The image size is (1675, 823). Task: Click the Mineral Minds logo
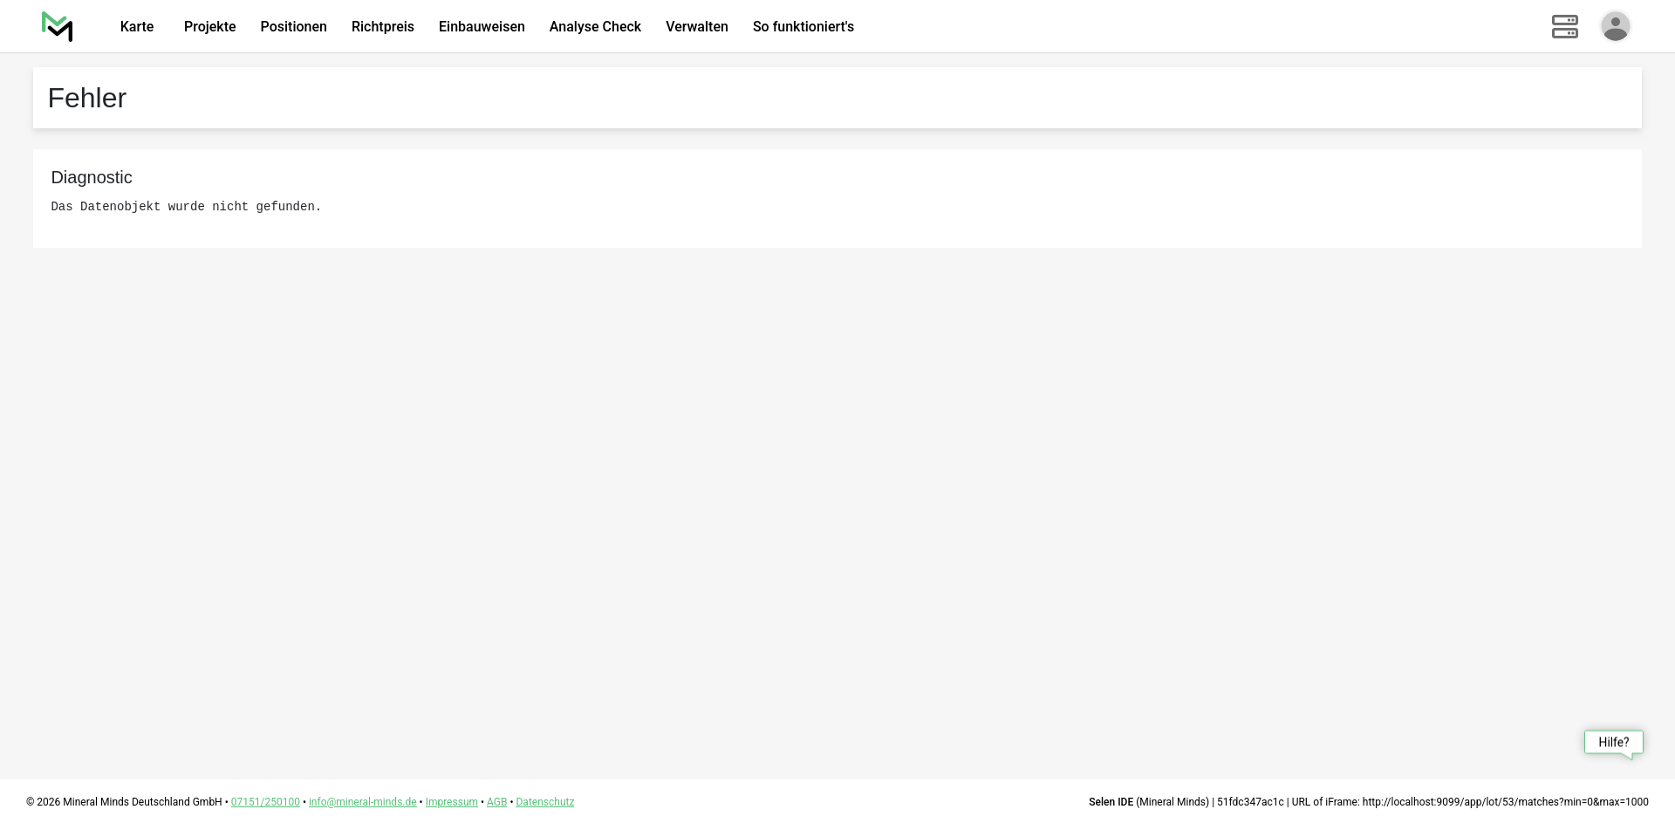point(57,26)
